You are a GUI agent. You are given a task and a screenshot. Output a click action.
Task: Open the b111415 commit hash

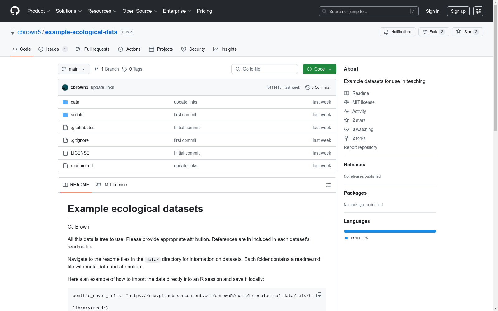pos(274,87)
